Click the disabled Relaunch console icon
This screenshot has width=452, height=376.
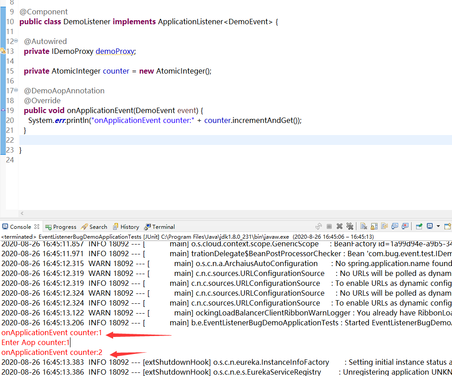pyautogui.click(x=319, y=227)
